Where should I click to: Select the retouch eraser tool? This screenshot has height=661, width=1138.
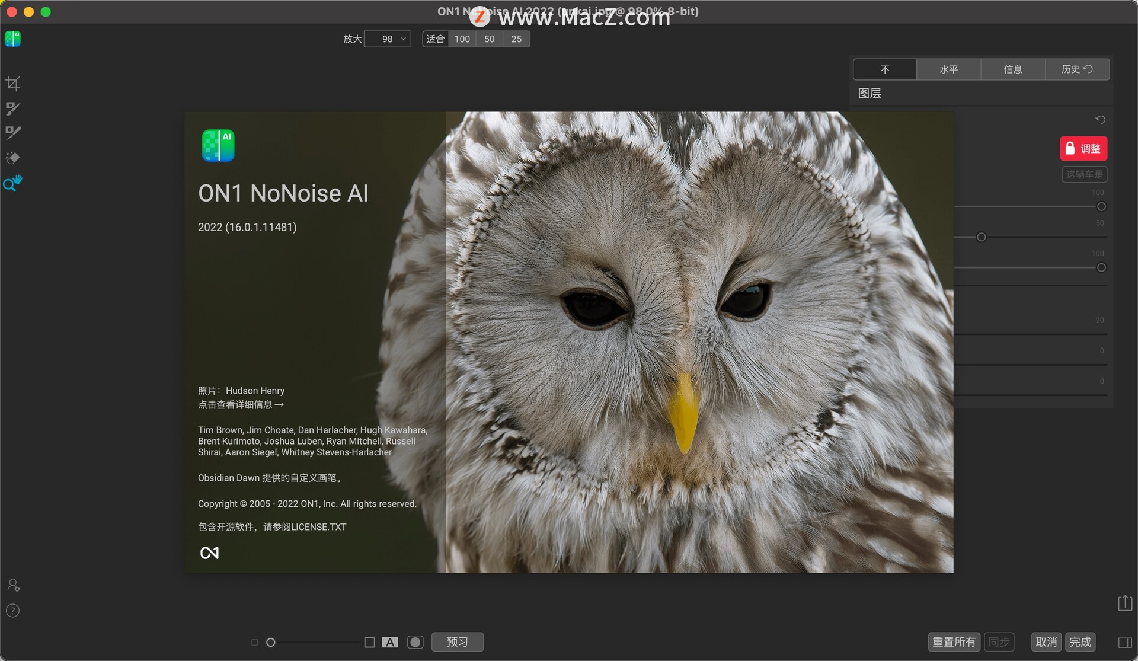(12, 158)
